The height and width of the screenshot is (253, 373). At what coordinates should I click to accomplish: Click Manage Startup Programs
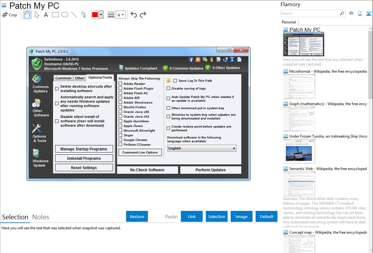click(x=84, y=149)
